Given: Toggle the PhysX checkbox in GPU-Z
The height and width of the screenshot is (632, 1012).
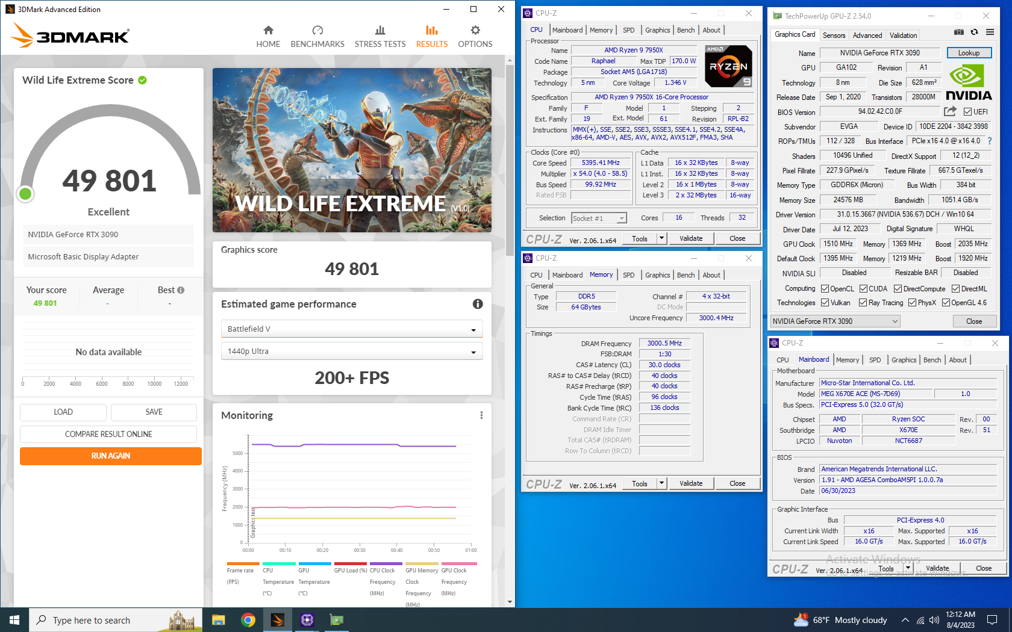Looking at the screenshot, I should [x=912, y=303].
